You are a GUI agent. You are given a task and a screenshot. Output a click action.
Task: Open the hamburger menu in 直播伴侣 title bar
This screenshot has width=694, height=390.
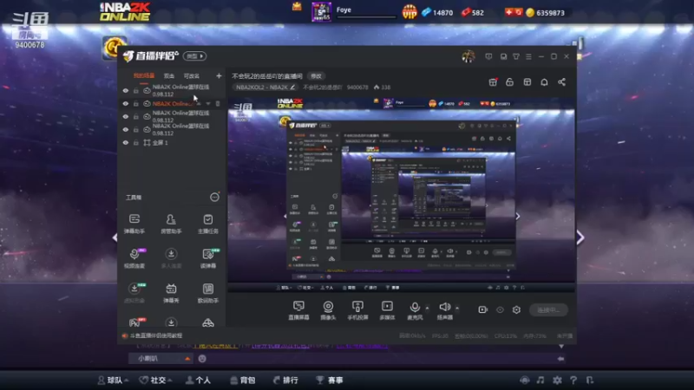(528, 56)
